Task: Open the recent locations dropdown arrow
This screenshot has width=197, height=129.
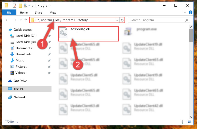Action: [20, 20]
